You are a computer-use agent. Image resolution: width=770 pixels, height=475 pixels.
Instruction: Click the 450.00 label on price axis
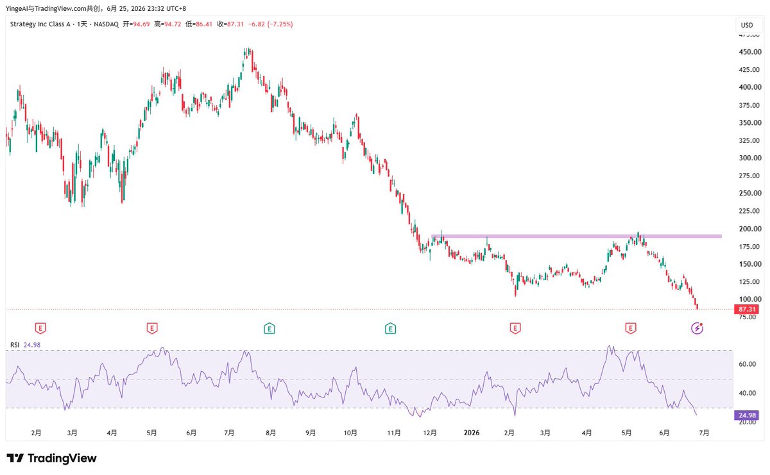pos(749,52)
